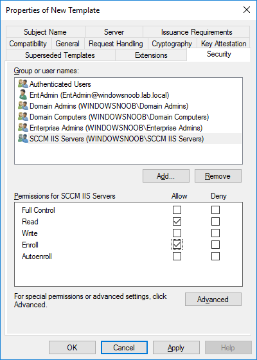Toggle the Allow Enroll checkbox
The height and width of the screenshot is (360, 257).
[177, 245]
